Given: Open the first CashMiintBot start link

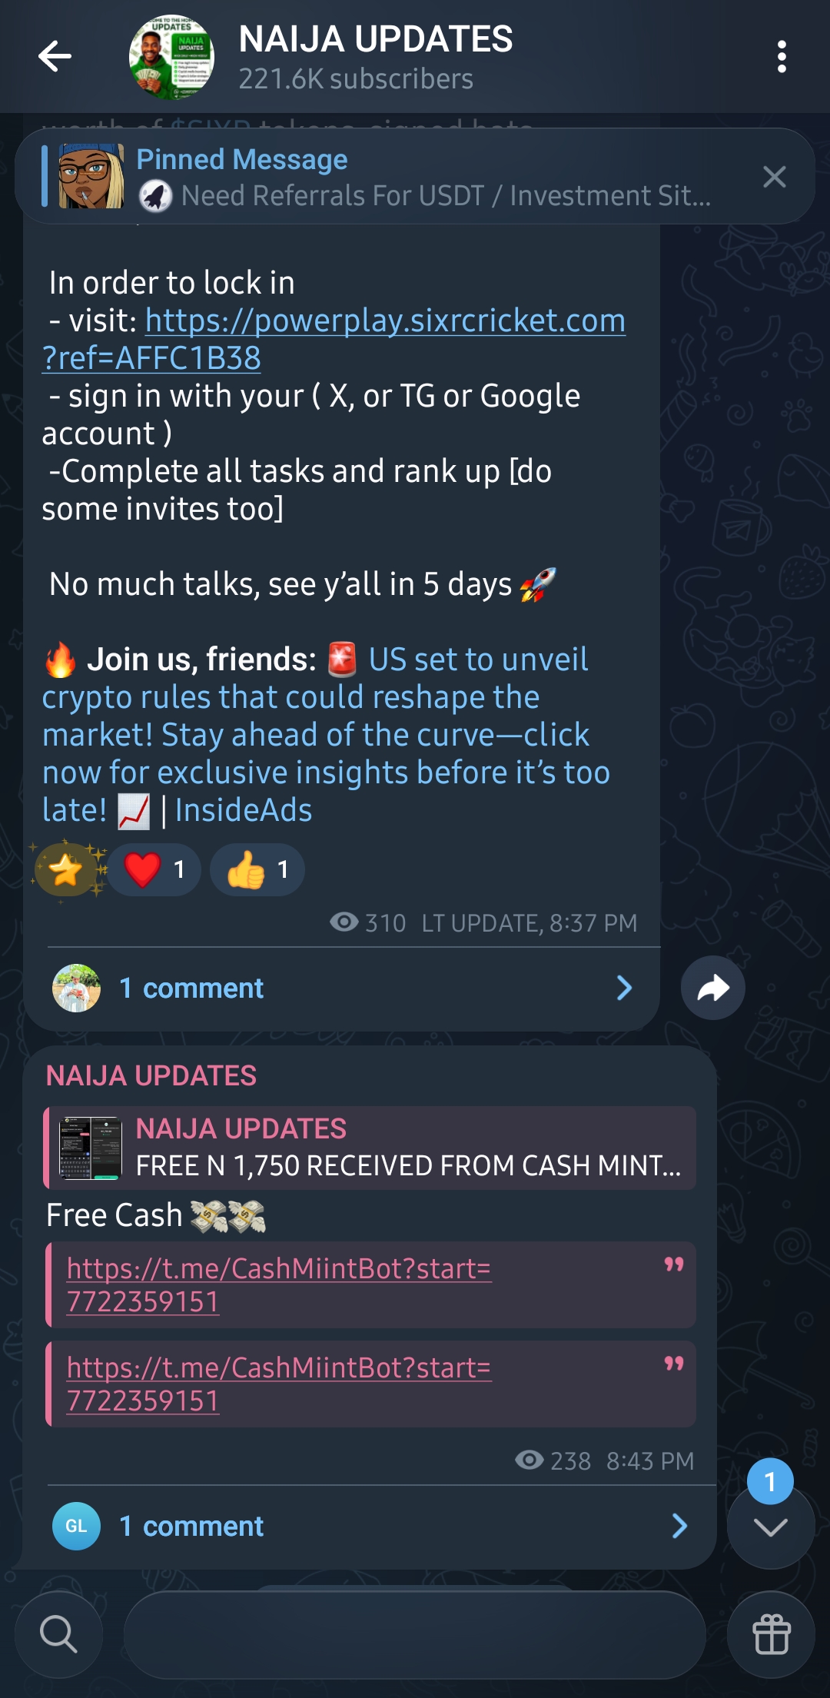Looking at the screenshot, I should 279,1284.
